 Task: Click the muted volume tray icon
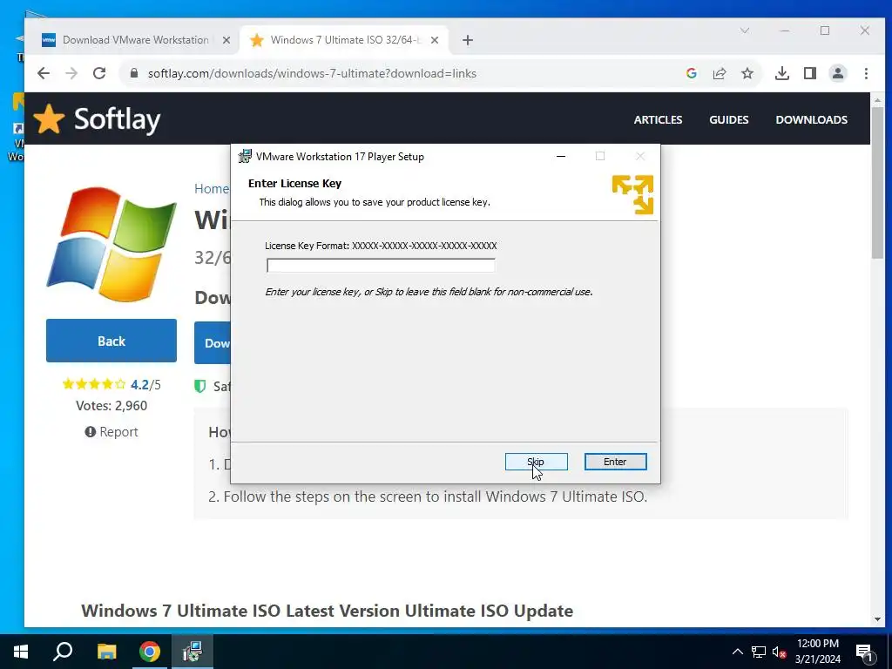779,652
